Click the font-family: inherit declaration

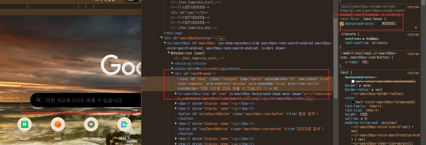[363, 106]
